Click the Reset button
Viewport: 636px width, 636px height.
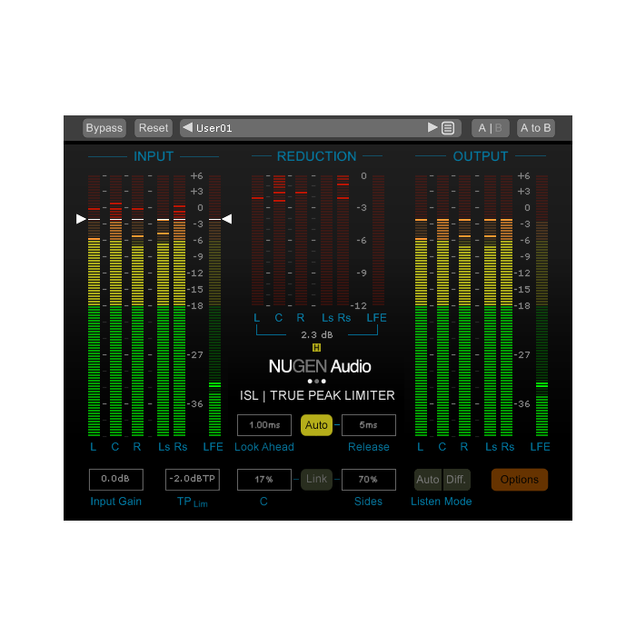pyautogui.click(x=154, y=128)
